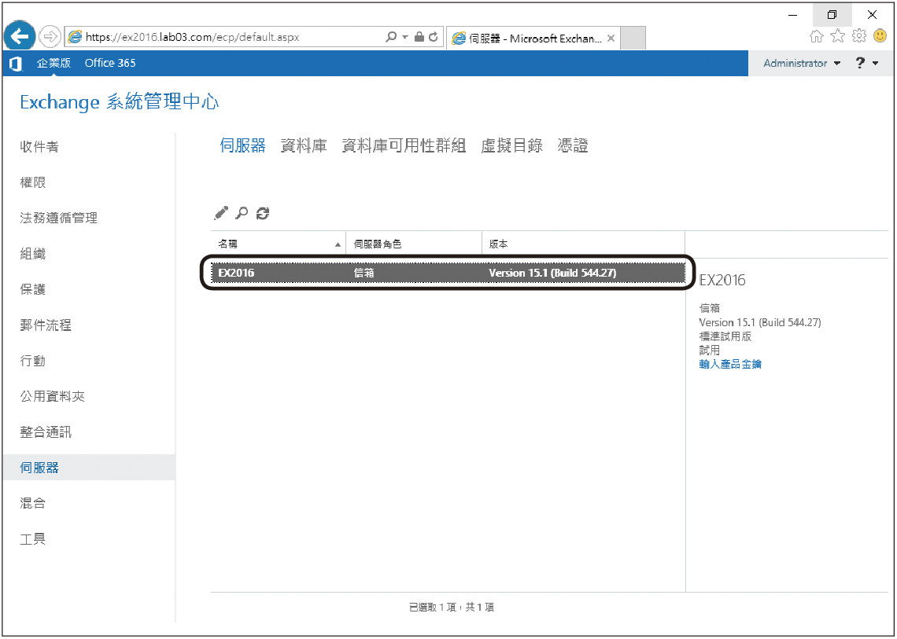Viewport: 897px width, 639px height.
Task: Select the 伺服器 - Microsoft Exchange browser tab
Action: pyautogui.click(x=533, y=39)
